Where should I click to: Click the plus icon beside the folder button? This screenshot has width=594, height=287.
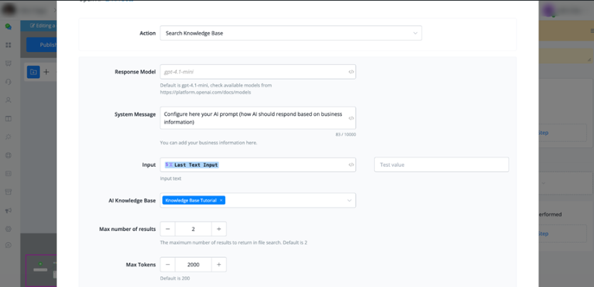(46, 72)
